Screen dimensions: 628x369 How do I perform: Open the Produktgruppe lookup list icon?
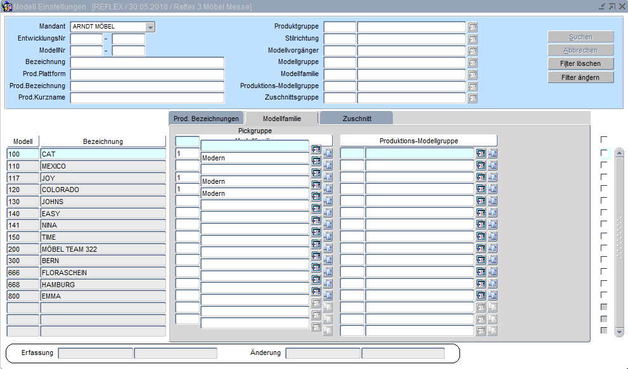click(473, 27)
